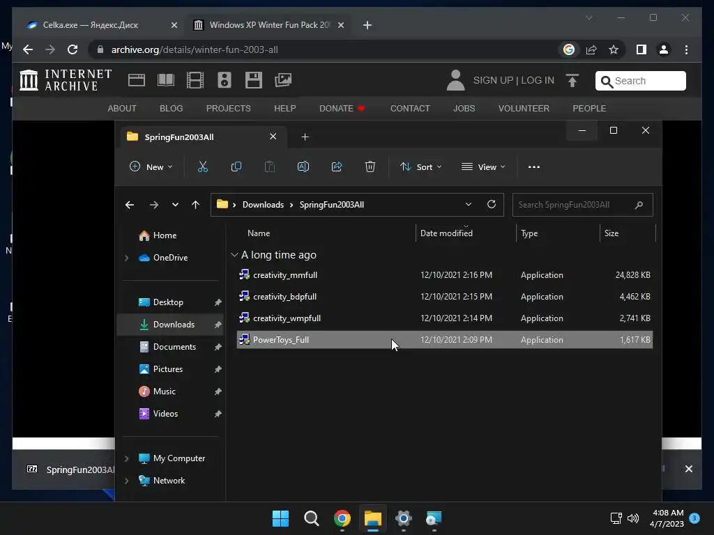The width and height of the screenshot is (714, 535).
Task: Open the Internet Archive images icon
Action: (x=283, y=80)
